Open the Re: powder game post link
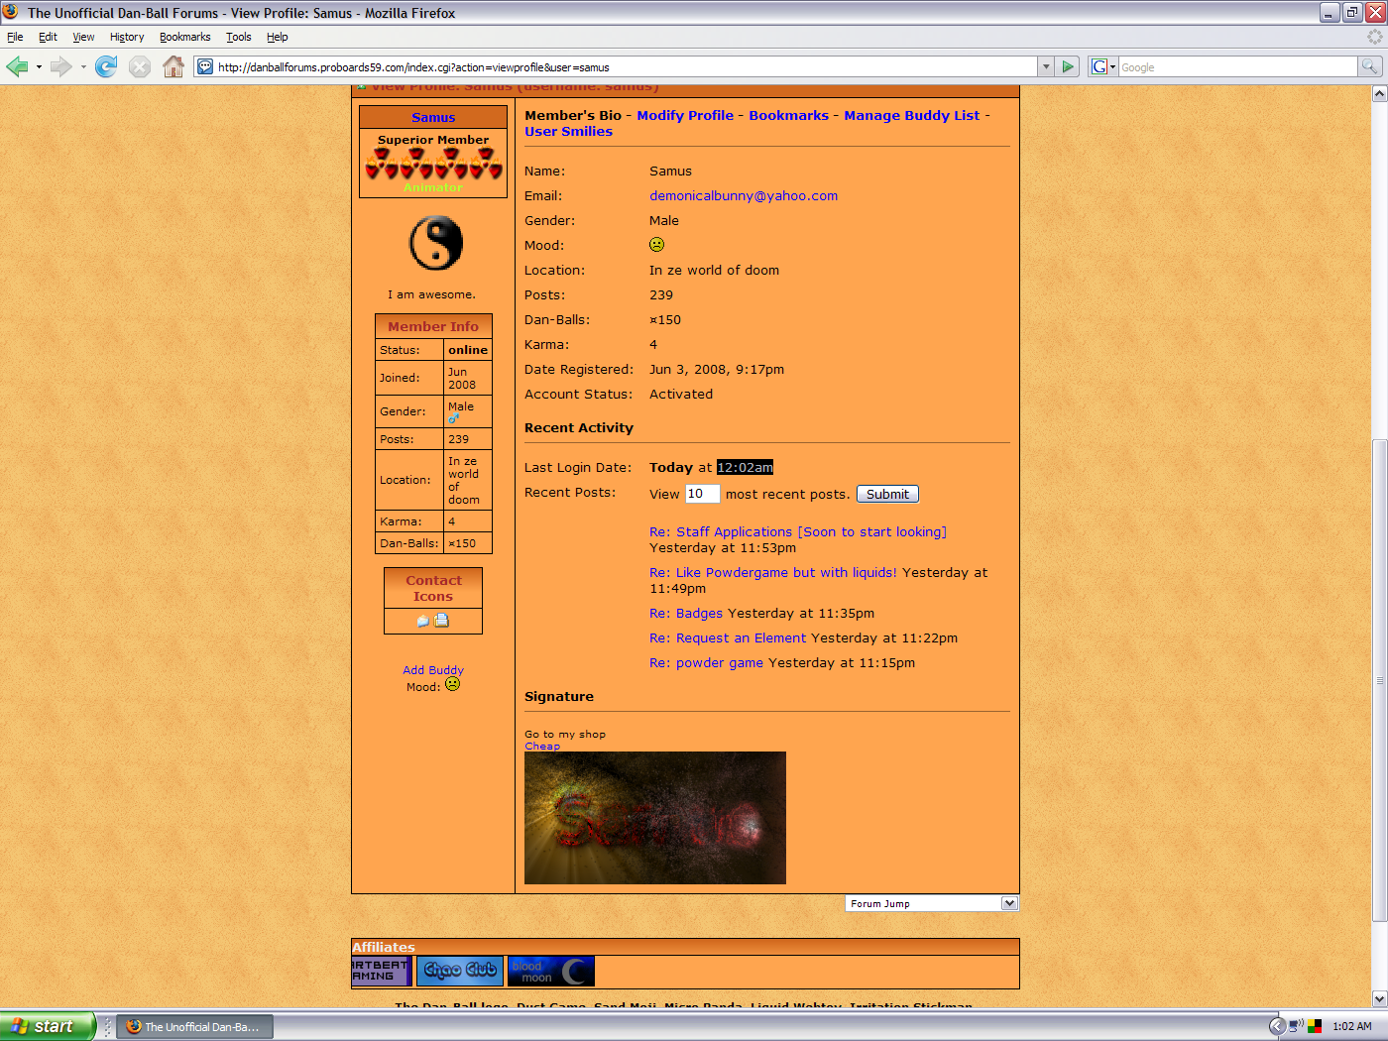The image size is (1388, 1041). pyautogui.click(x=707, y=662)
